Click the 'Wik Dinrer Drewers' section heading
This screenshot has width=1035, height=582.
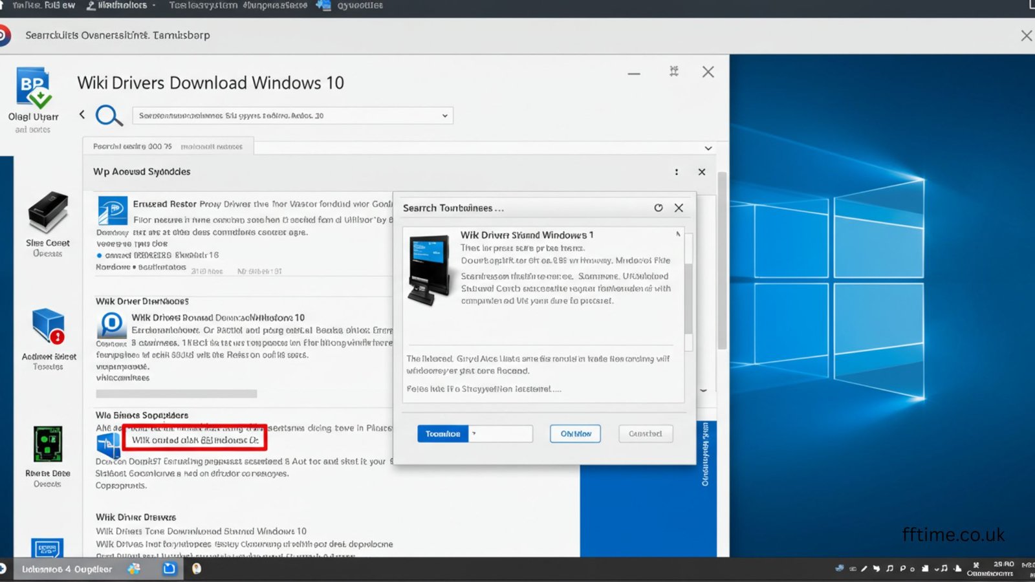click(x=136, y=517)
